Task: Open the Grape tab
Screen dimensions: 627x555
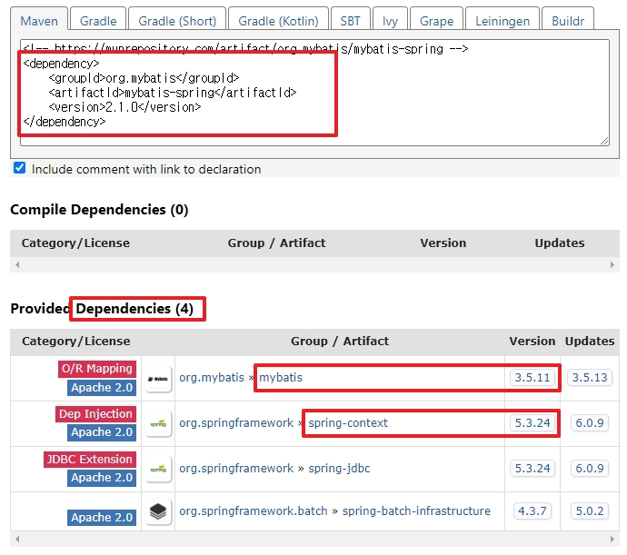Action: (437, 20)
